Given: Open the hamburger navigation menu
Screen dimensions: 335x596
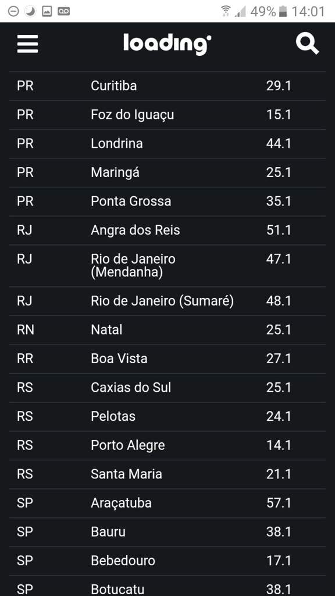Looking at the screenshot, I should [27, 44].
